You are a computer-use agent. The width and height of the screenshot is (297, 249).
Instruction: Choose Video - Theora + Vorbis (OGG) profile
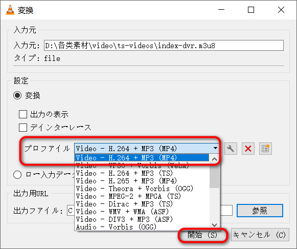point(142,189)
